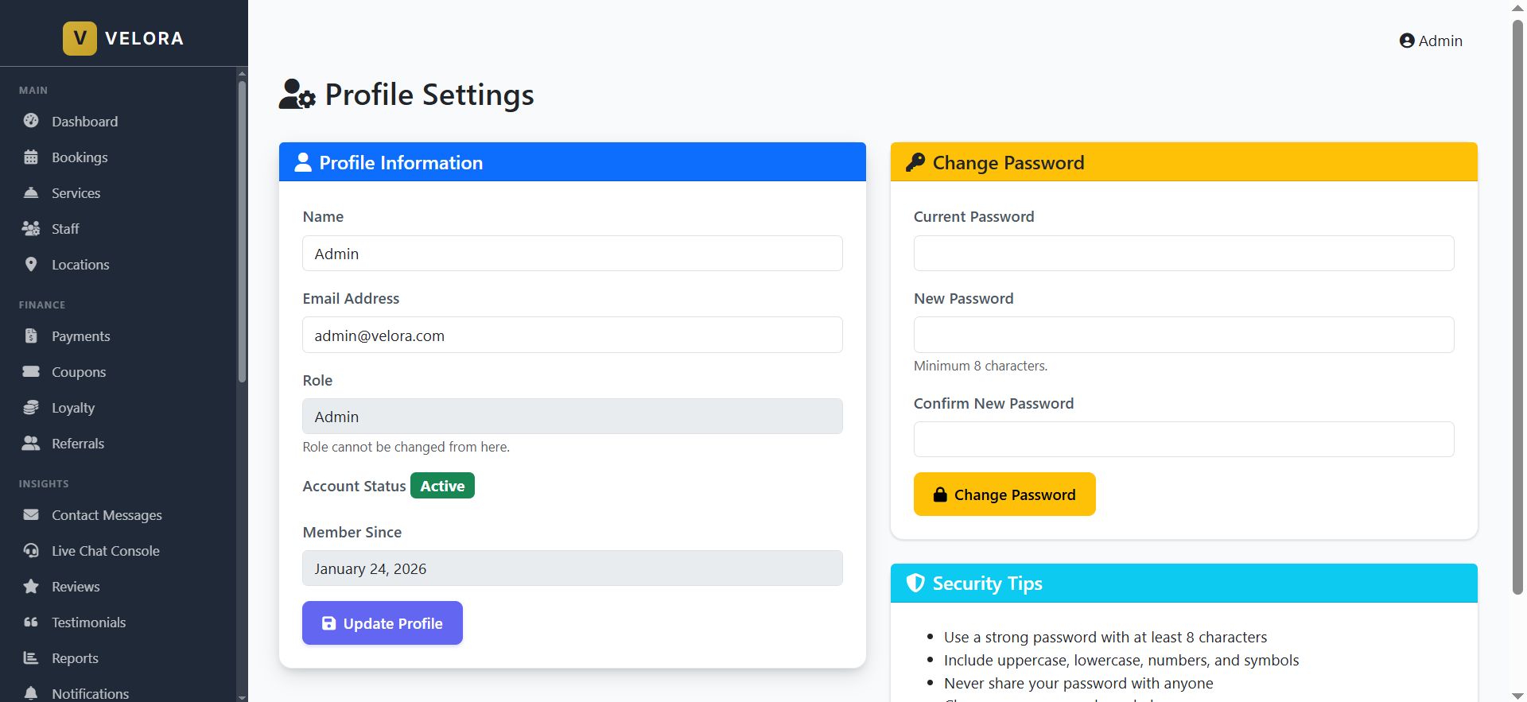
Task: Open the Coupons menu item
Action: click(x=78, y=371)
